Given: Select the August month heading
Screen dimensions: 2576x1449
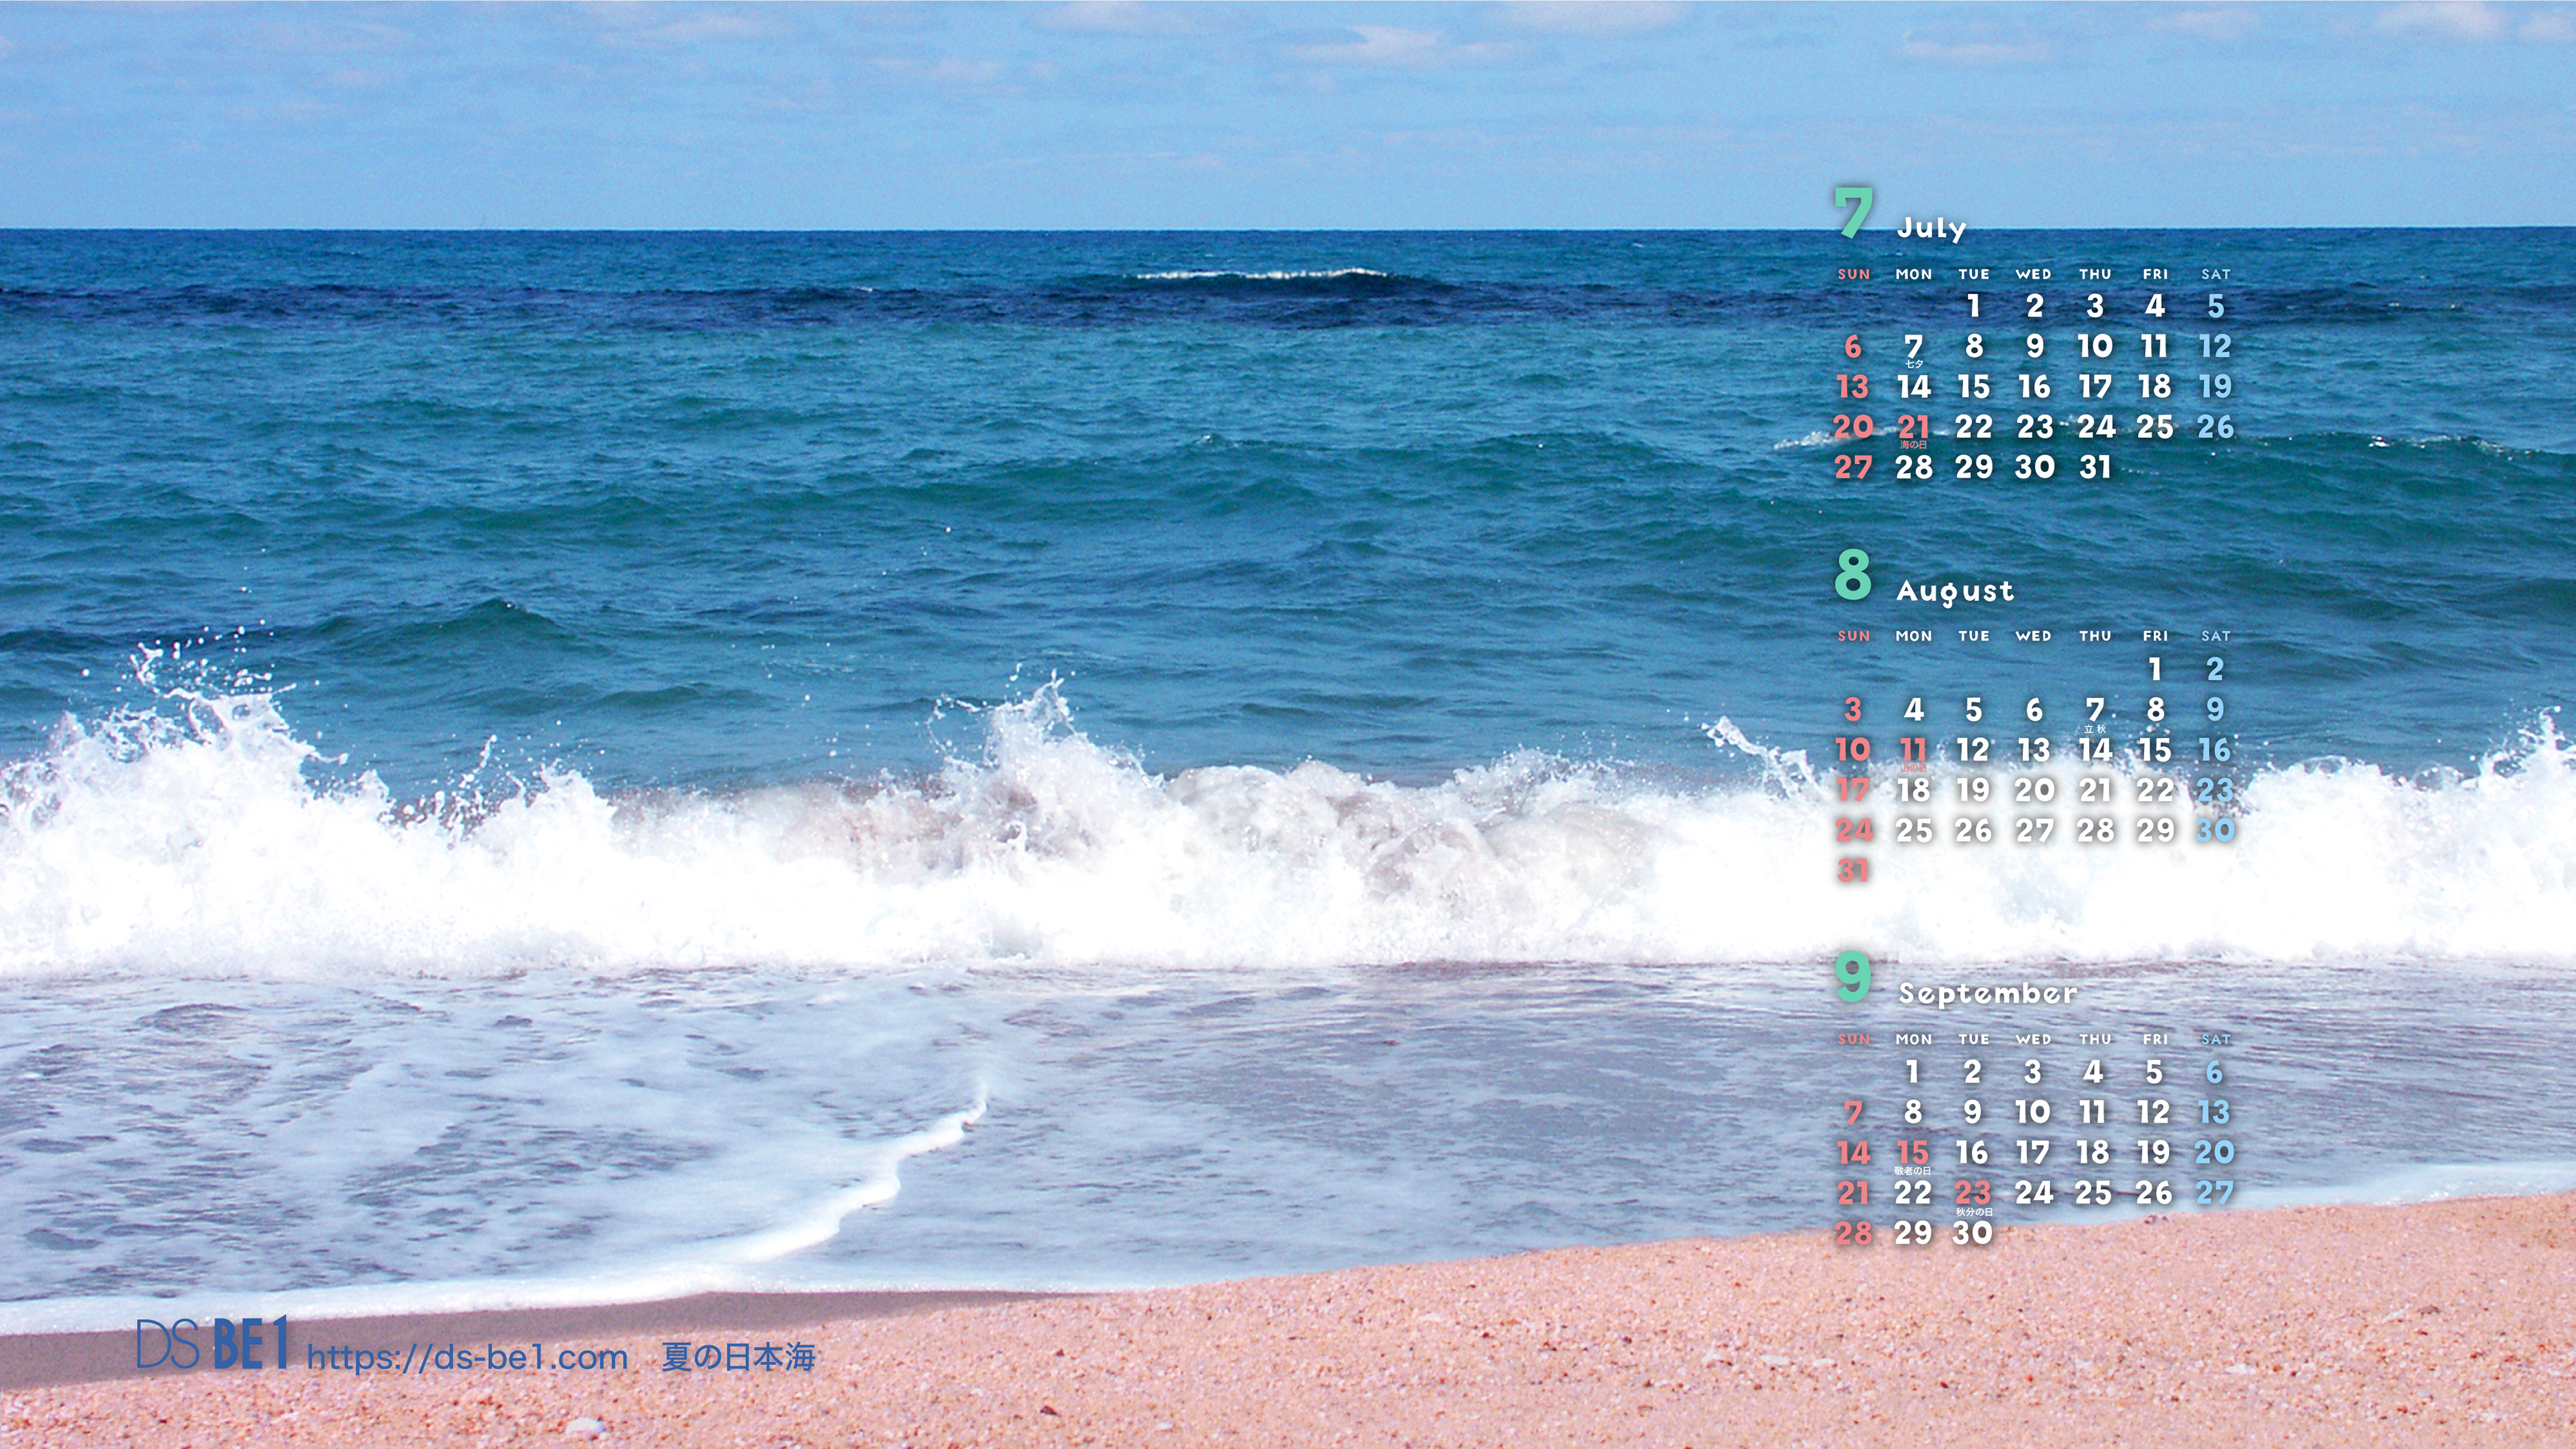Looking at the screenshot, I should click(x=1955, y=591).
